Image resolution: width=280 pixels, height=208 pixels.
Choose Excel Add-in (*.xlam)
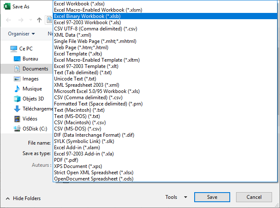click(x=165, y=148)
